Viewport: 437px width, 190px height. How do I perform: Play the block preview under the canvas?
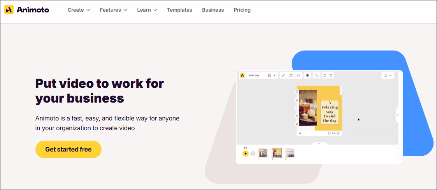tap(300, 133)
